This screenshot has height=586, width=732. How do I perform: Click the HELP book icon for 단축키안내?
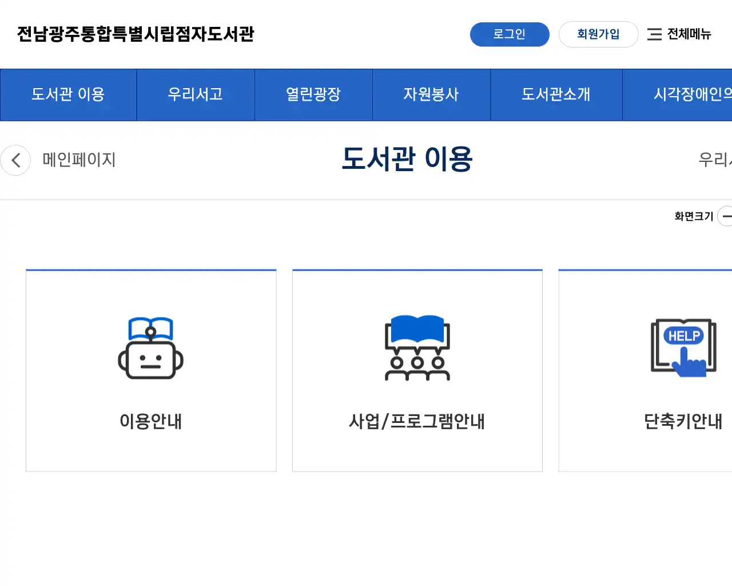[x=683, y=347]
